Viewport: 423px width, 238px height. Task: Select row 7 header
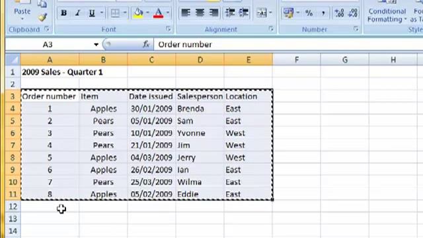pyautogui.click(x=13, y=145)
